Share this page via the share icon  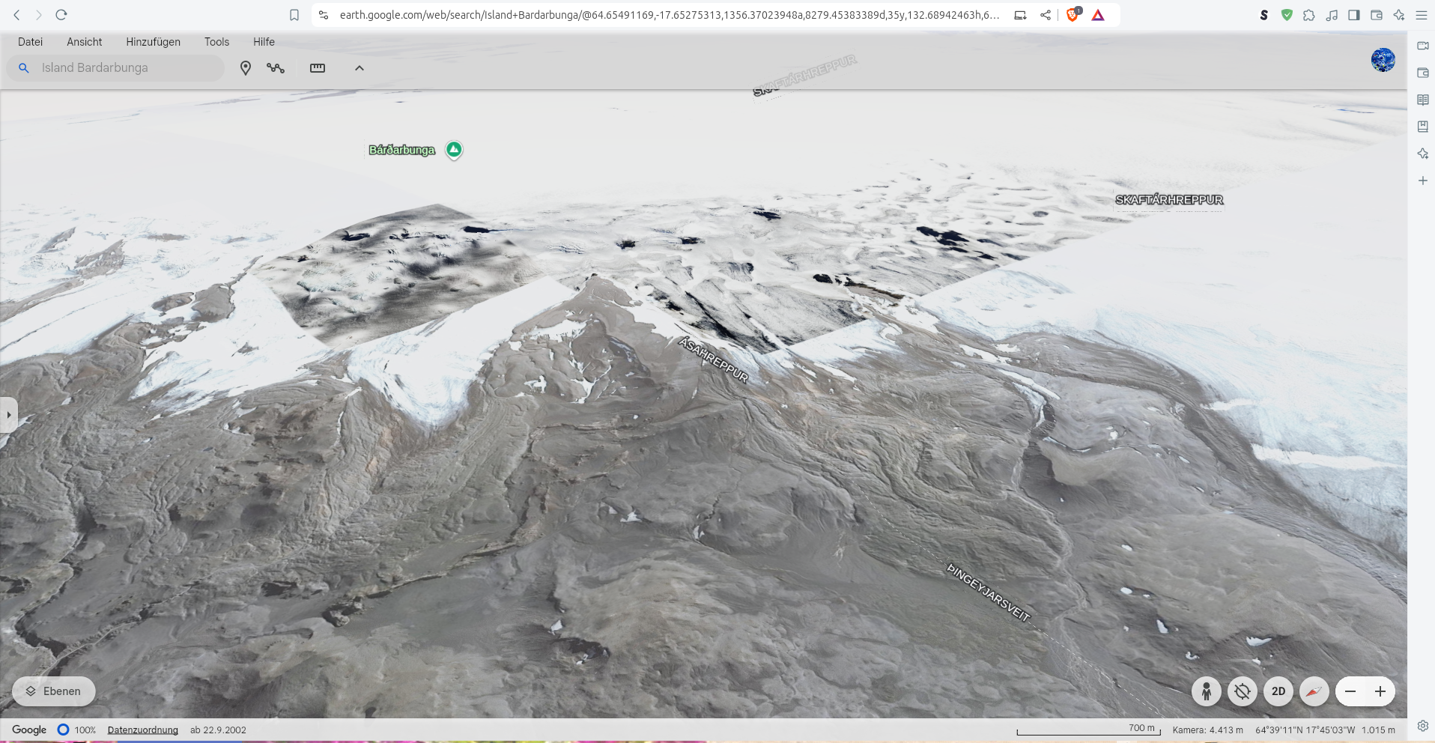1046,15
